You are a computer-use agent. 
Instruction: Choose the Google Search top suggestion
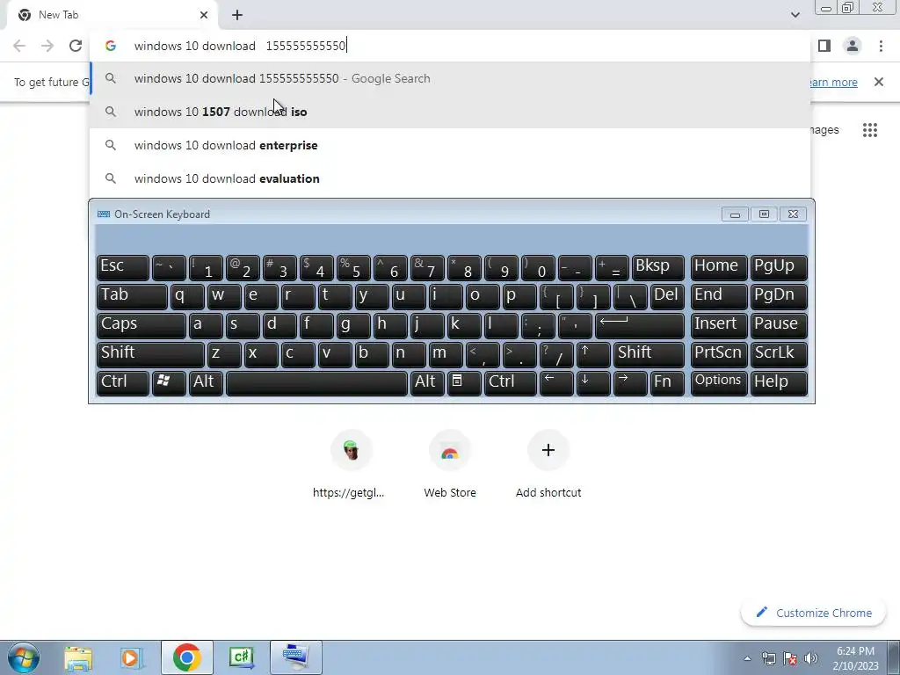450,78
